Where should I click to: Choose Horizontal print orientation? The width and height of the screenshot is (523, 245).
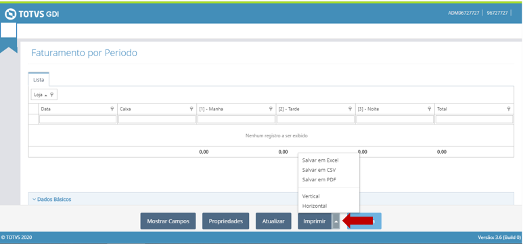tap(315, 206)
